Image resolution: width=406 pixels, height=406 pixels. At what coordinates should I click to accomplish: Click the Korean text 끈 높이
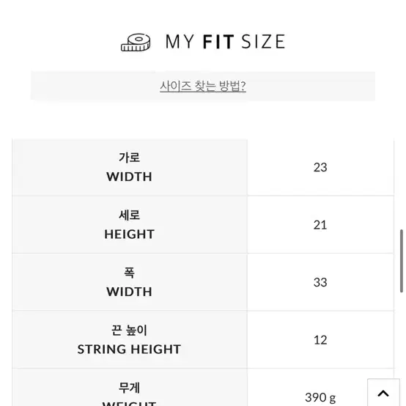pos(129,330)
